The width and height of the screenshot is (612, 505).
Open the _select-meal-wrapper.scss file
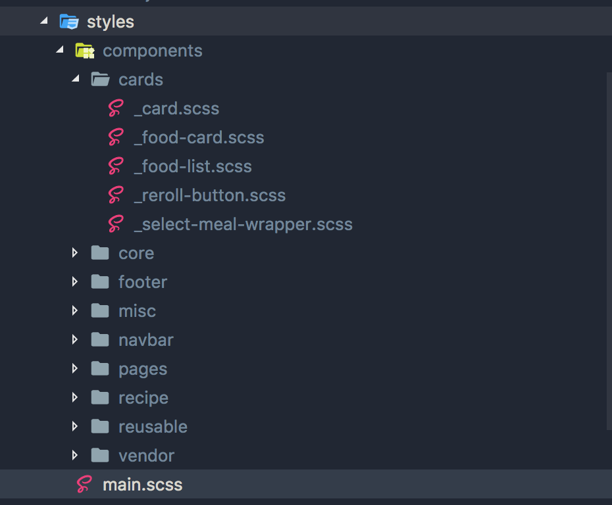click(243, 224)
